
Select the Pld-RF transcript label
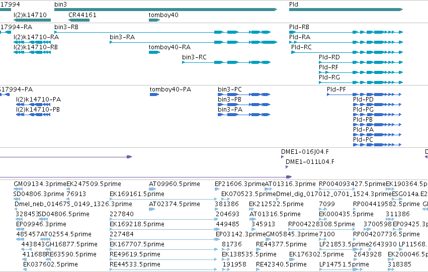(328, 67)
